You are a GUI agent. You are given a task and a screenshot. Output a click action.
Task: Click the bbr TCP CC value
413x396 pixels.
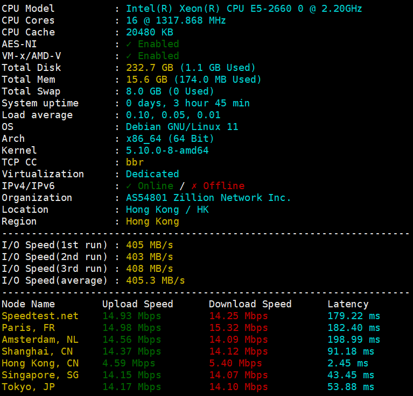point(135,162)
